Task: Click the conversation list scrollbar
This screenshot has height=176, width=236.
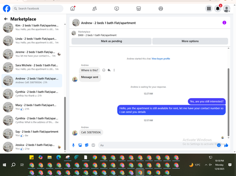Action: (x=65, y=124)
